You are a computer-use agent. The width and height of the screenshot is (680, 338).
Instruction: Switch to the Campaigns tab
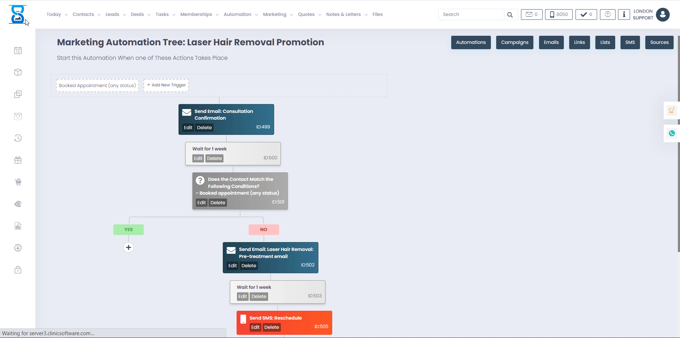click(x=514, y=42)
